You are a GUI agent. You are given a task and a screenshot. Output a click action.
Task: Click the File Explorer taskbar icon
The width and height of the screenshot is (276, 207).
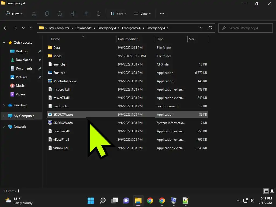[138, 201]
